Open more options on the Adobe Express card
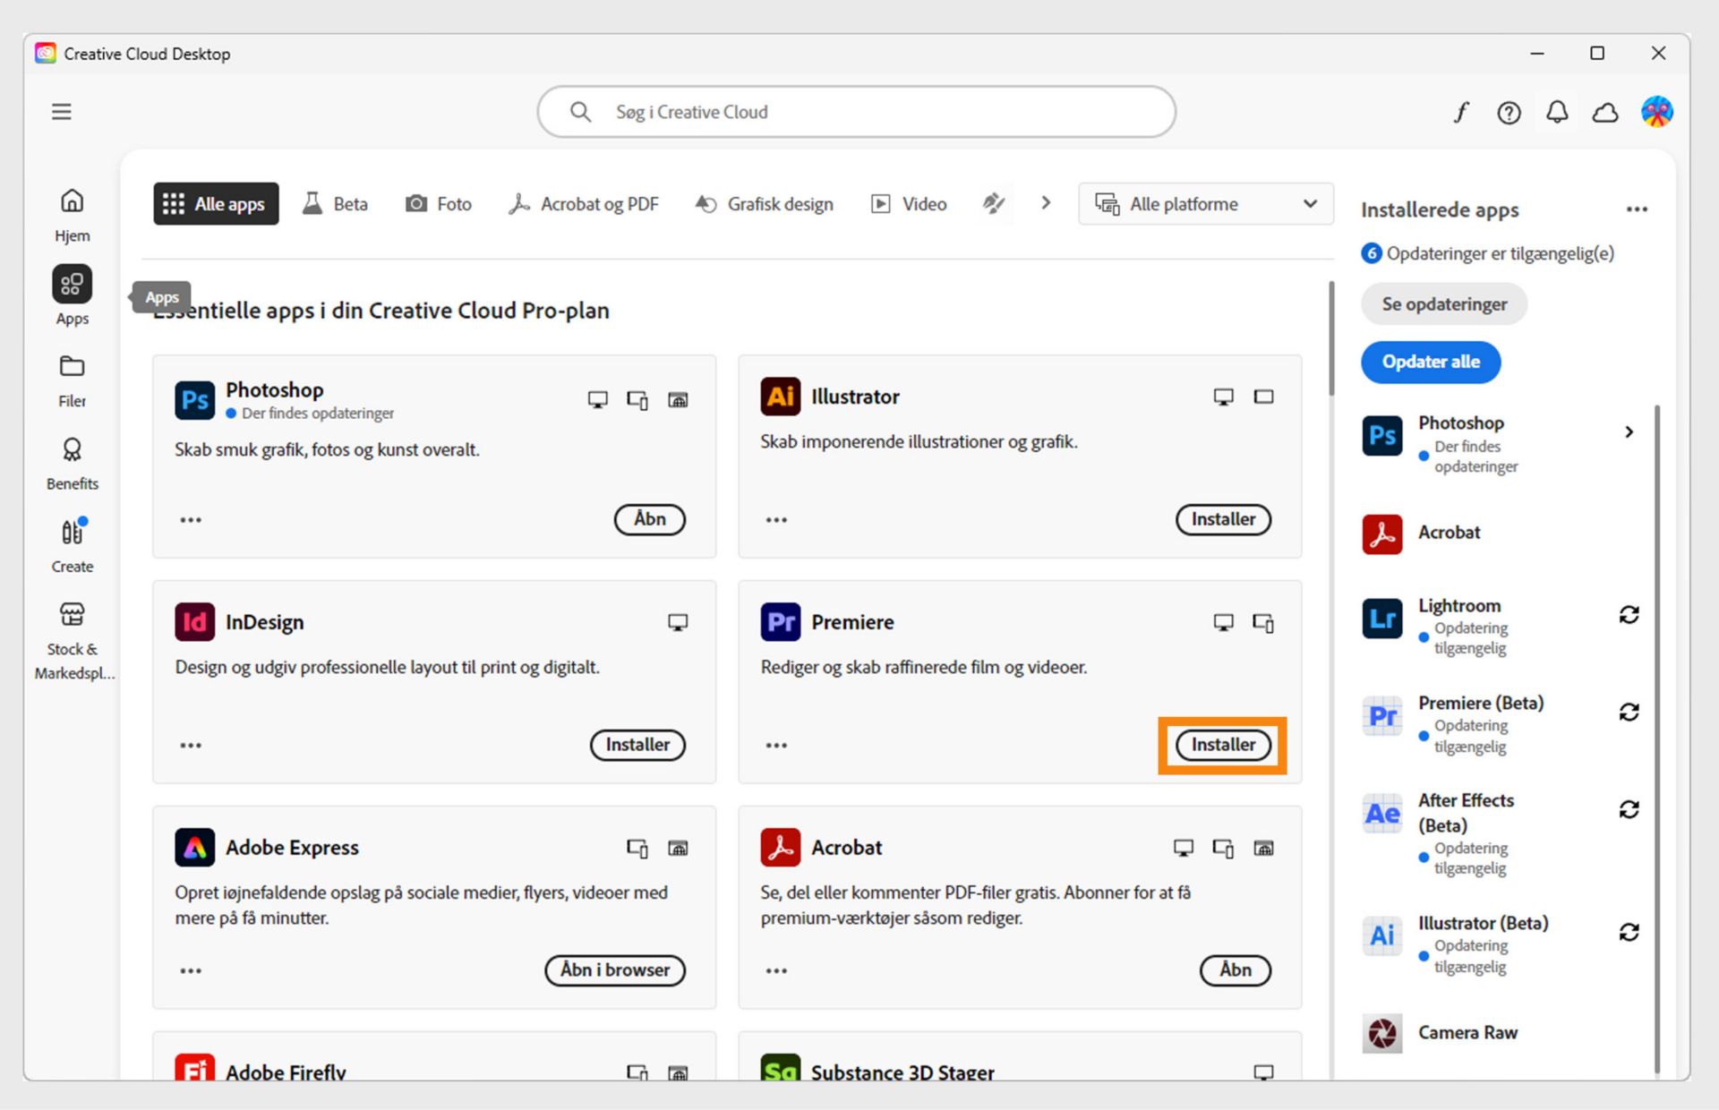1719x1110 pixels. [x=191, y=971]
